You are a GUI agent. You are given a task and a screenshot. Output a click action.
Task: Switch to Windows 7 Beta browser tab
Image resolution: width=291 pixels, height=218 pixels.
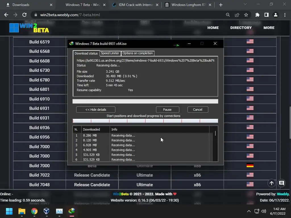(83, 5)
